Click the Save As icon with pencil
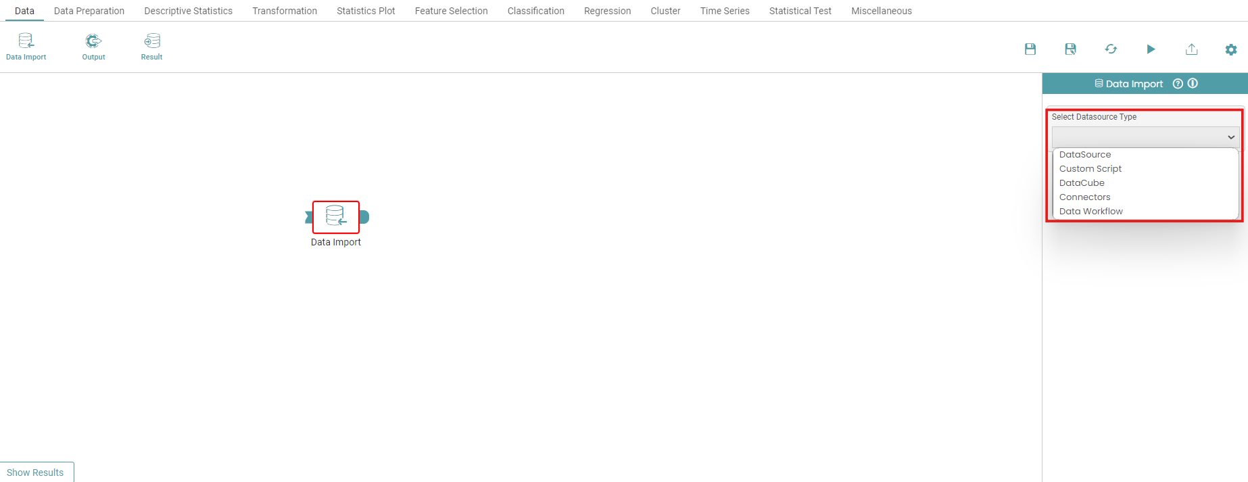This screenshot has height=482, width=1248. [x=1070, y=49]
